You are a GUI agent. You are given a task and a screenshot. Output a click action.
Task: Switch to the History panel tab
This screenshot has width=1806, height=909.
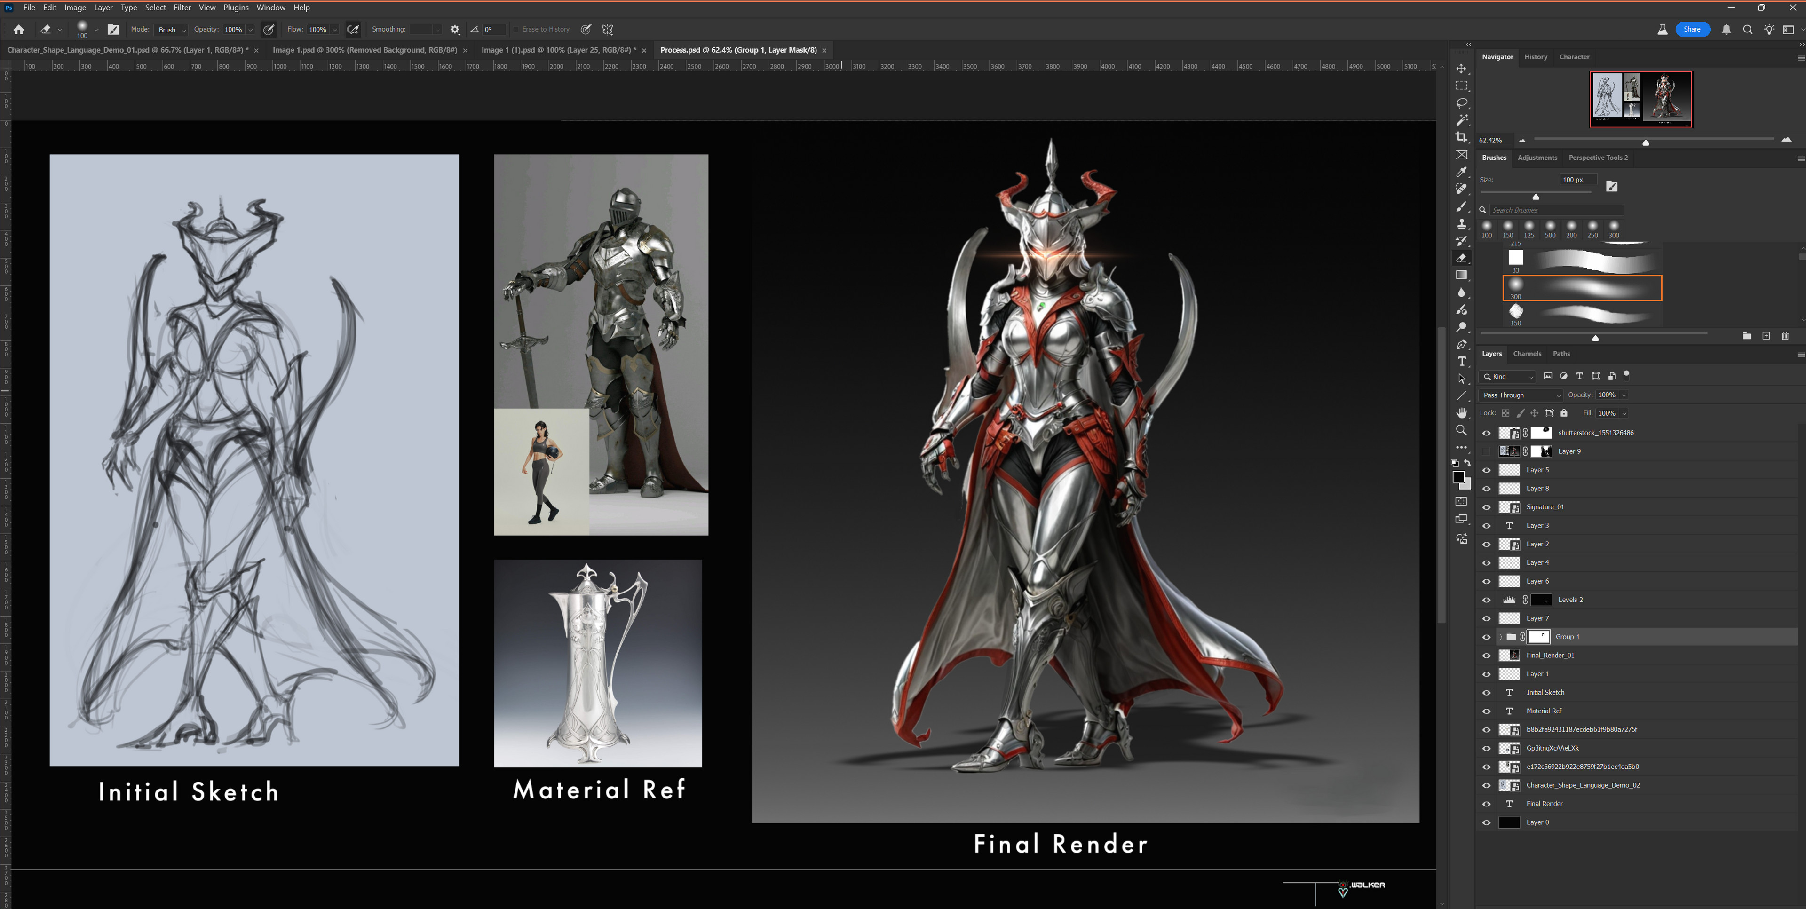coord(1536,57)
